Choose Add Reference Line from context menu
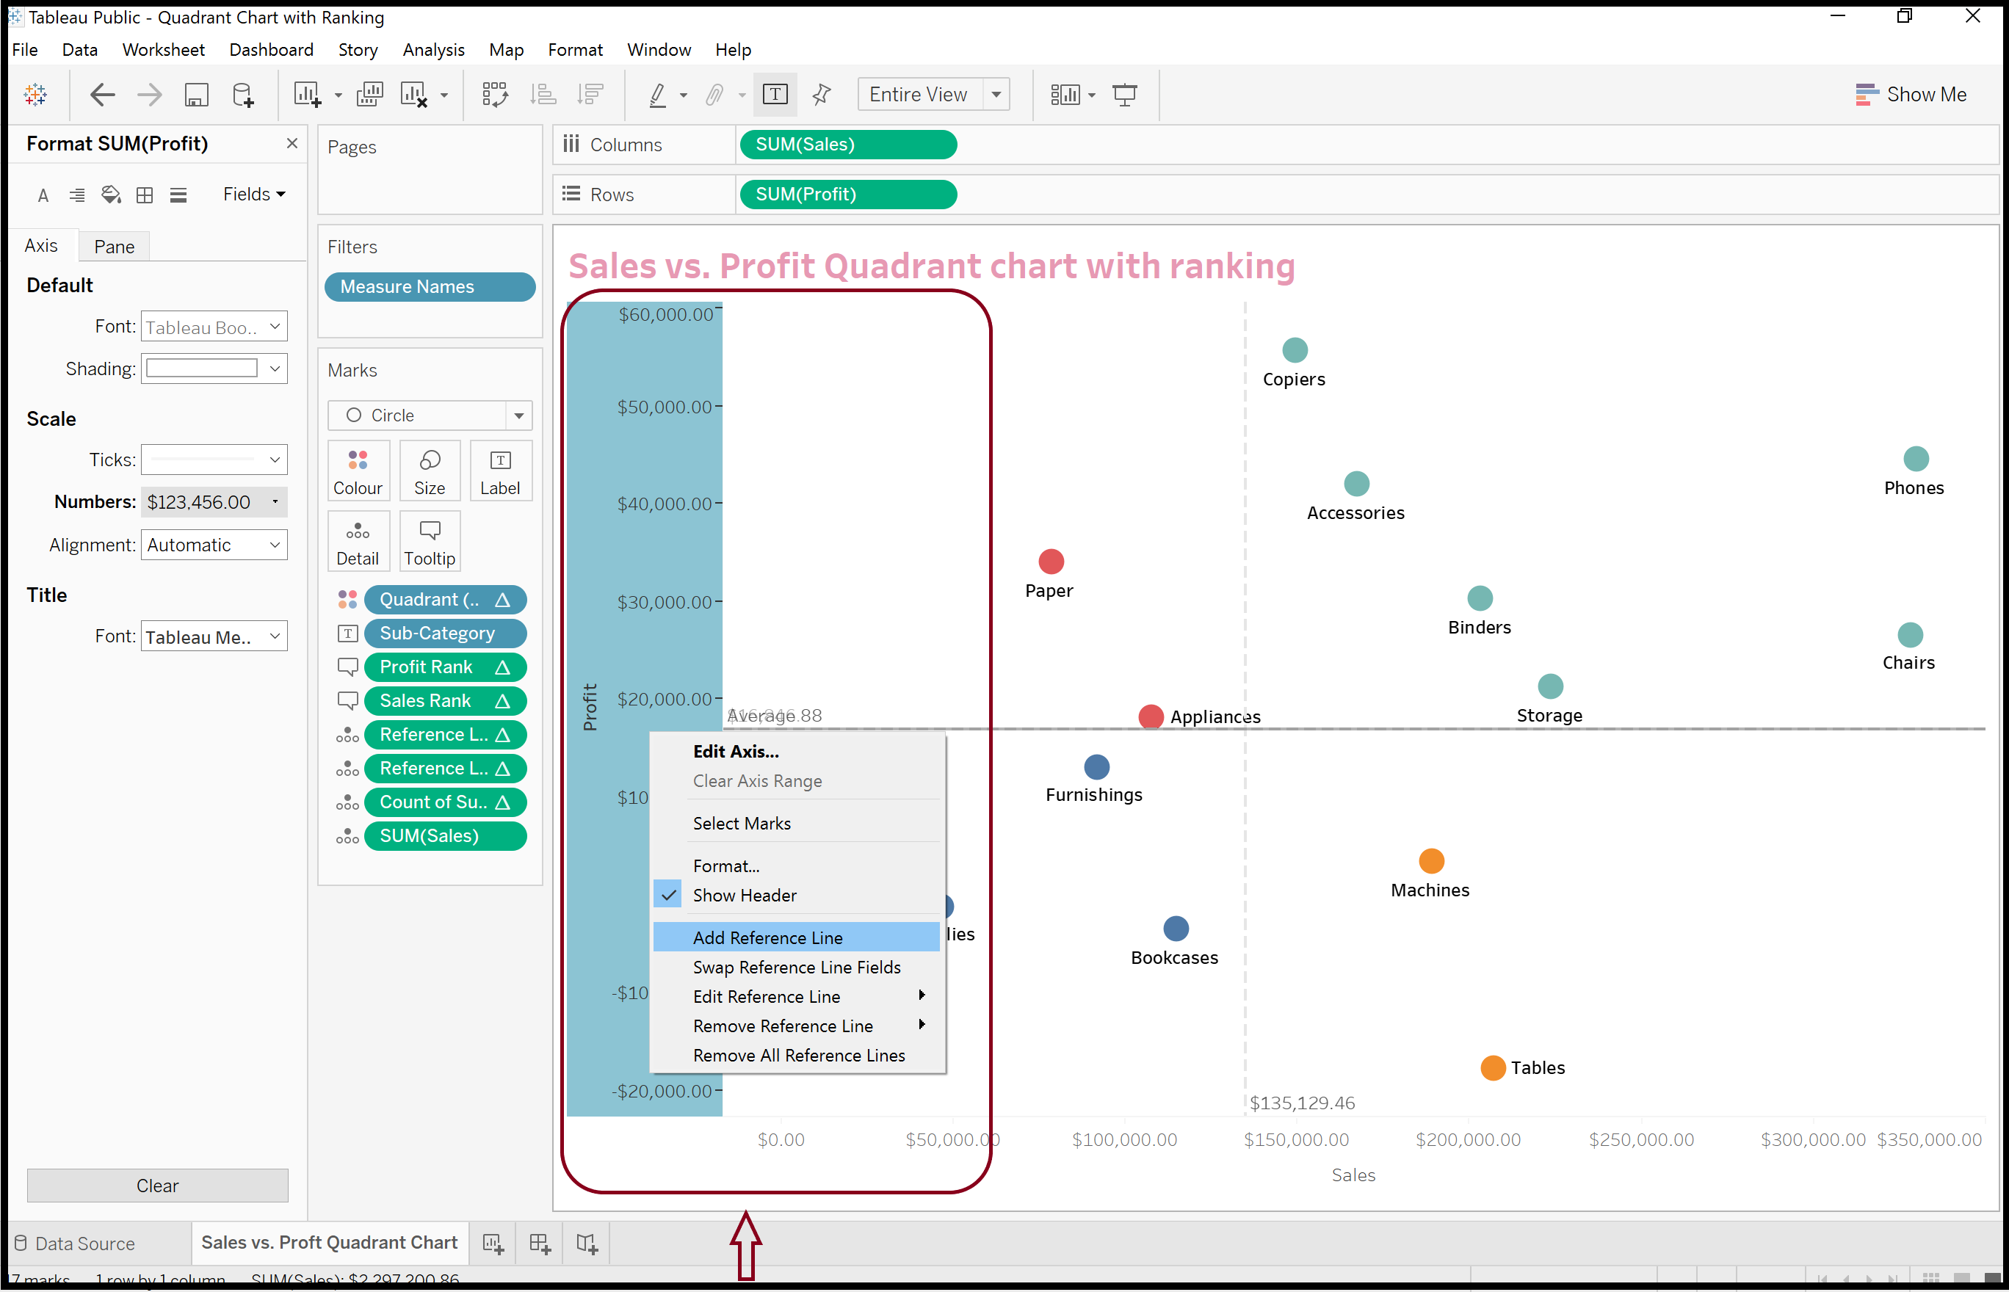This screenshot has width=2009, height=1292. pos(797,938)
